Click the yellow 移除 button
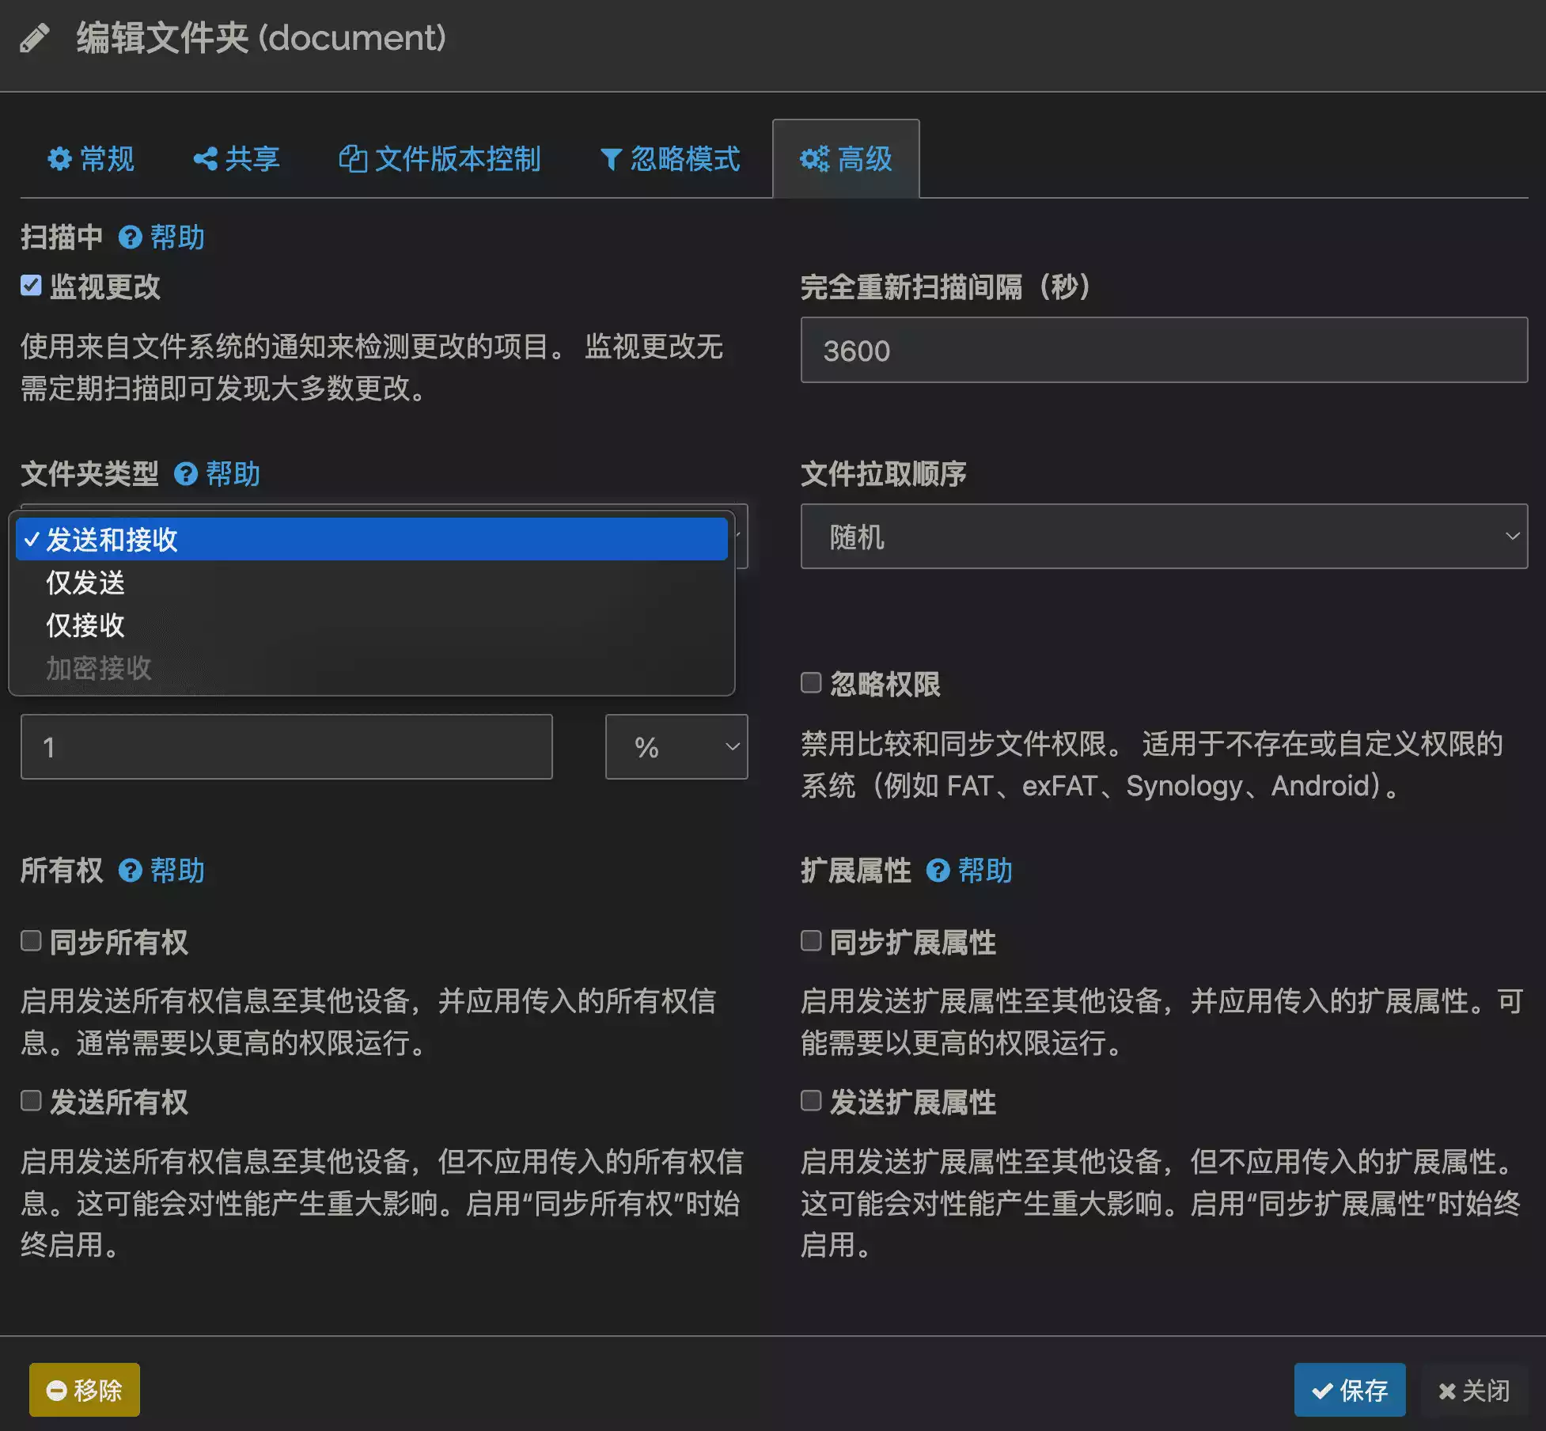1546x1431 pixels. coord(85,1390)
